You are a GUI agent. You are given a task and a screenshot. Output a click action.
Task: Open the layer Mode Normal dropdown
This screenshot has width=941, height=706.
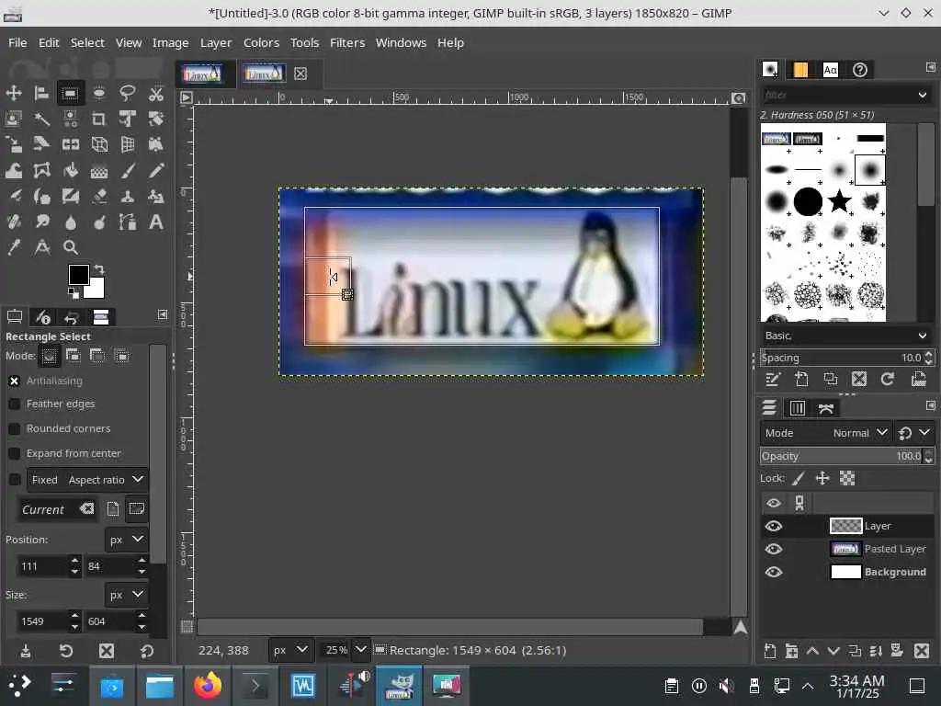pos(826,433)
